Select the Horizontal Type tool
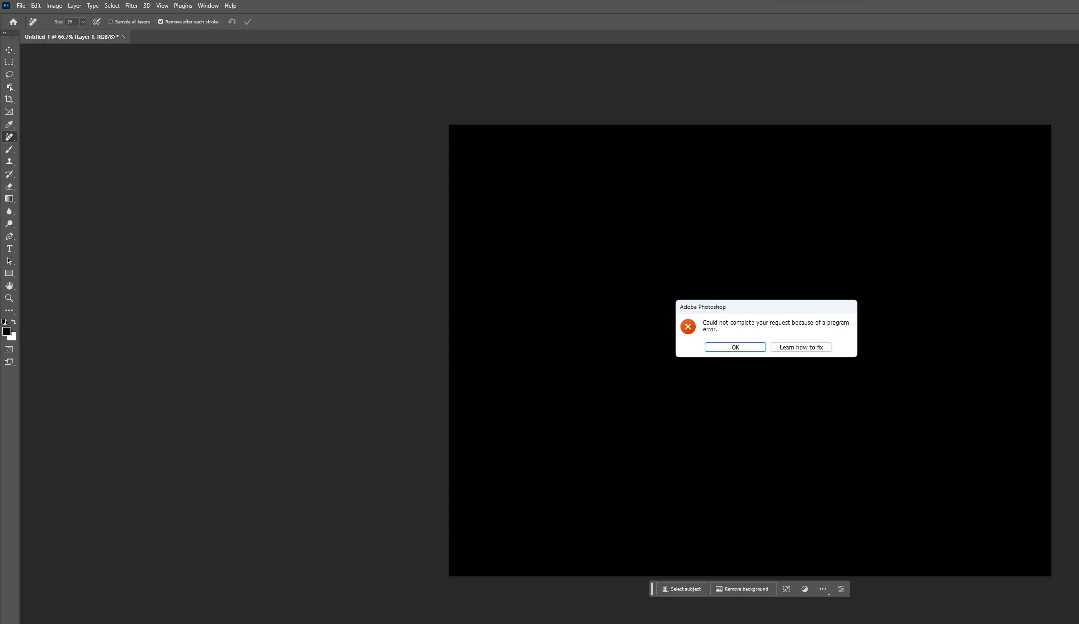 click(9, 249)
